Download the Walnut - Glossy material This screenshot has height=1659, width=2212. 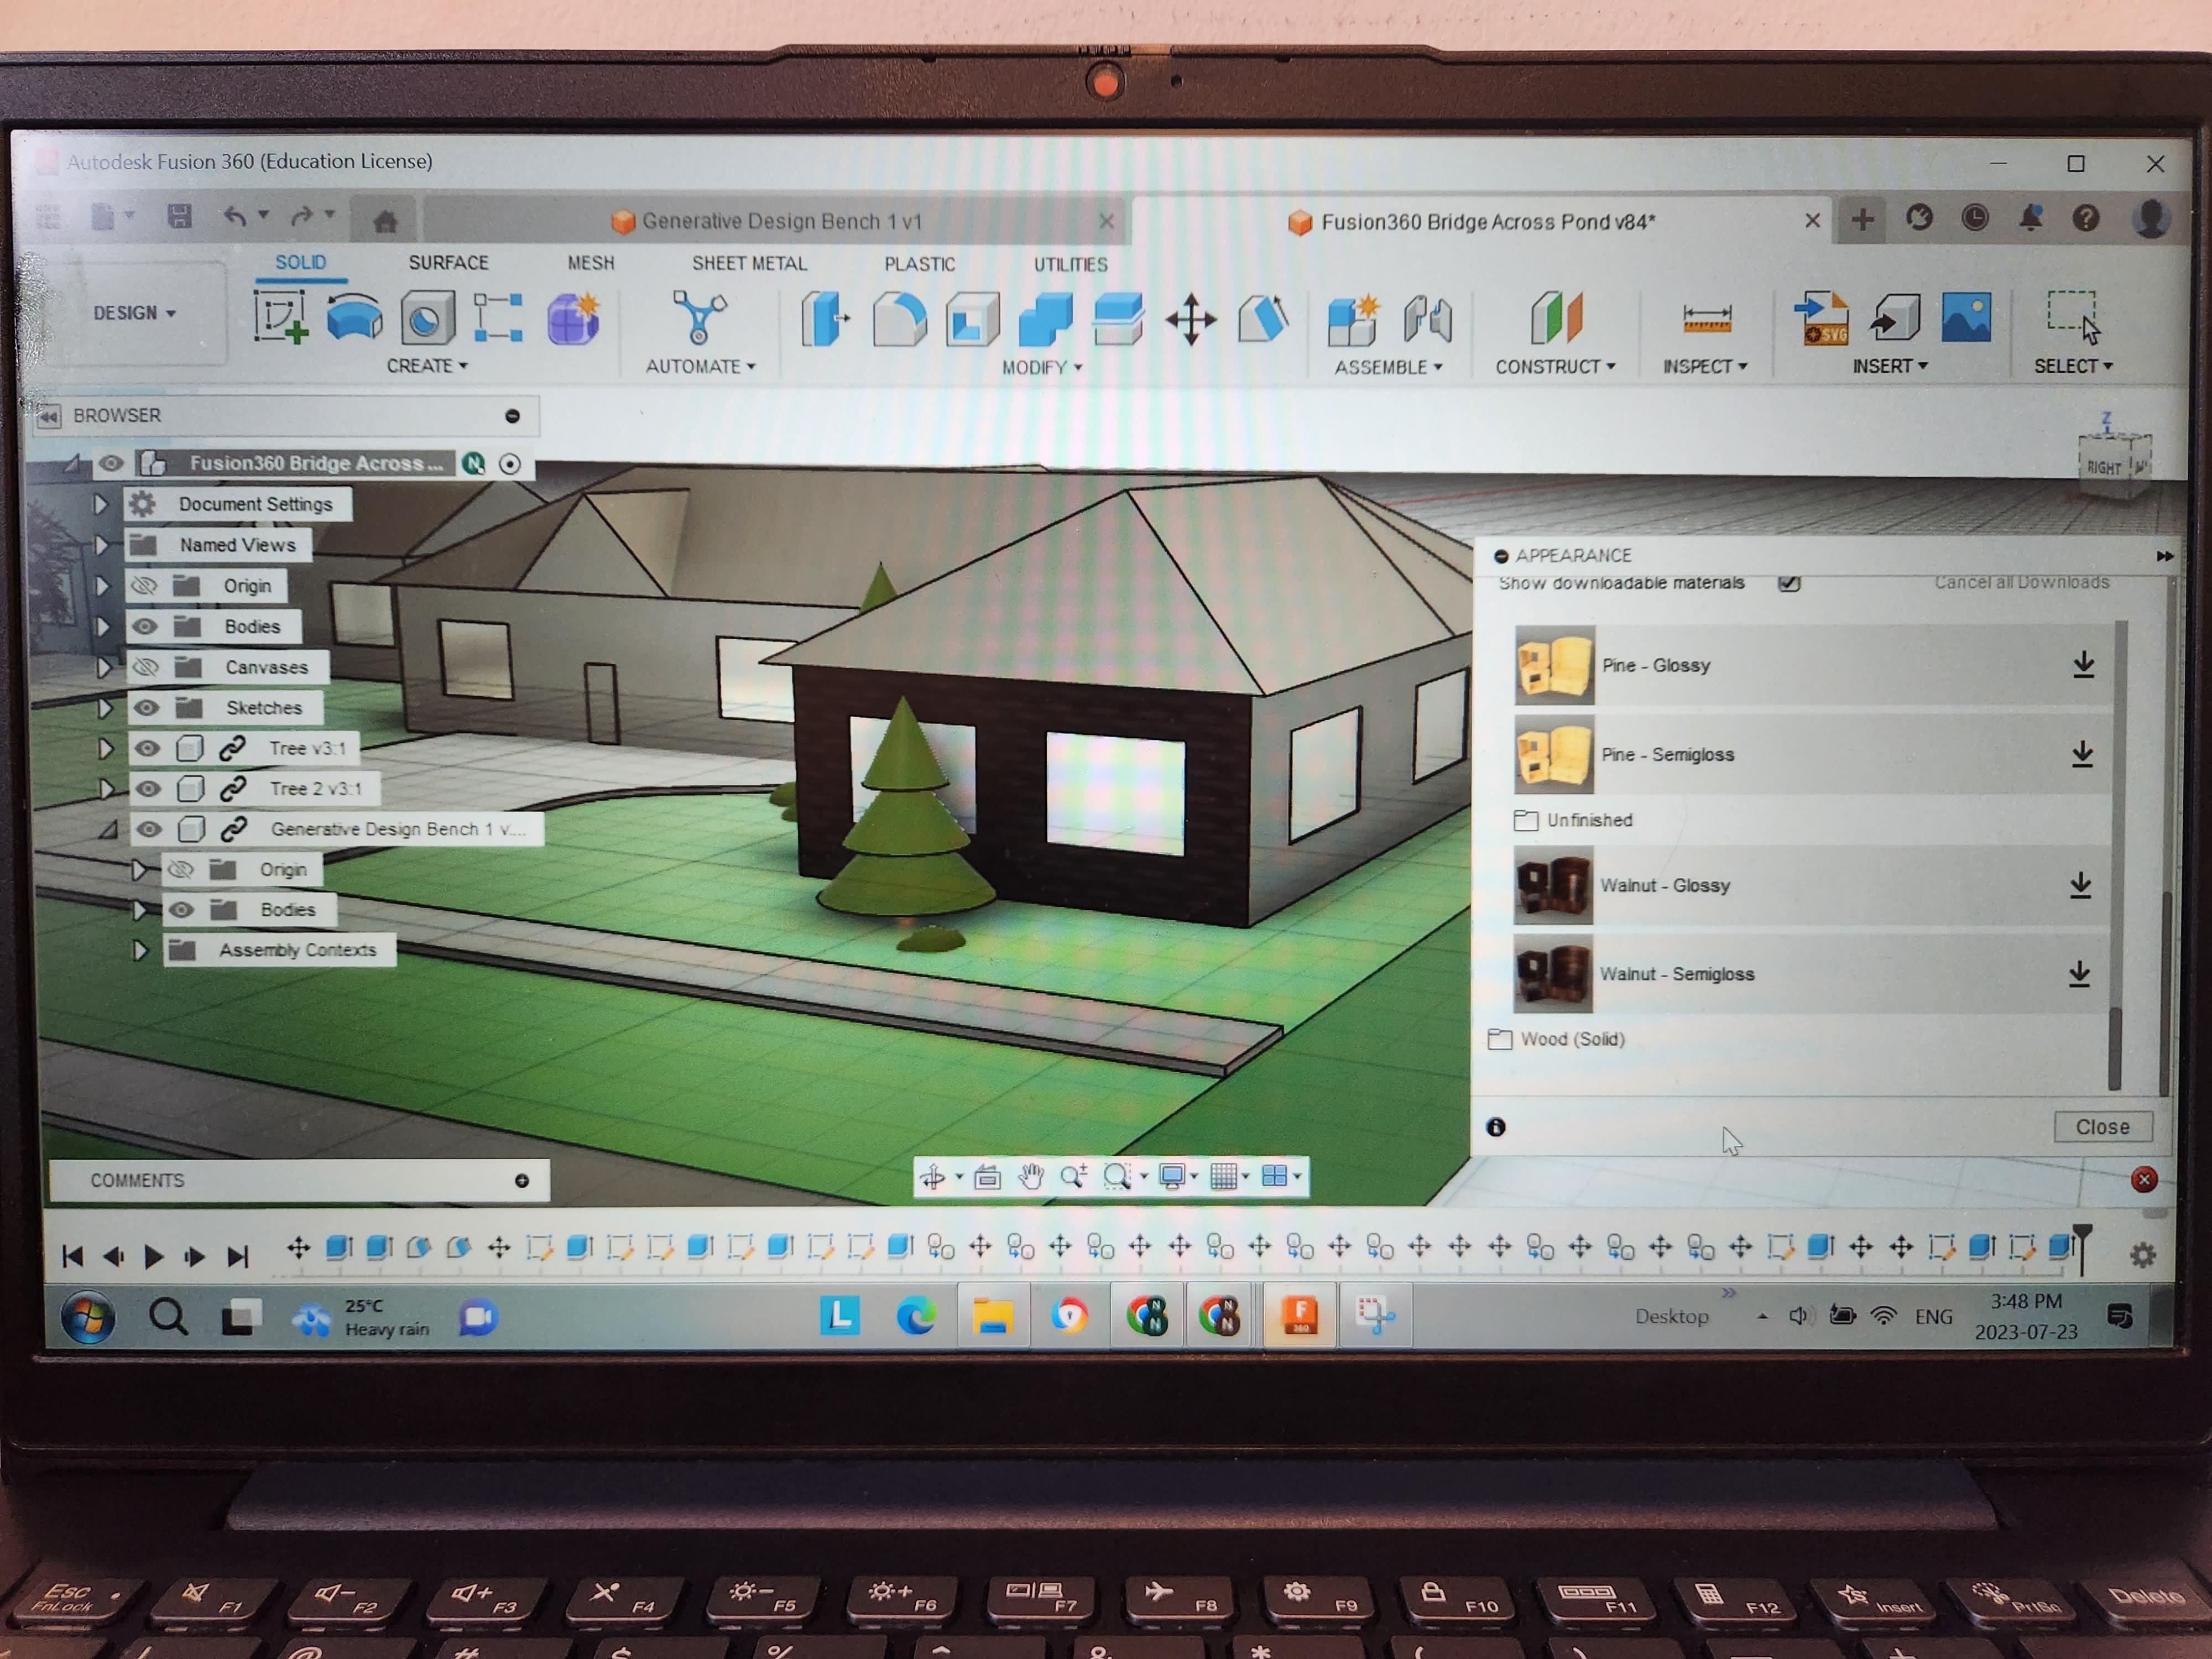click(2080, 885)
